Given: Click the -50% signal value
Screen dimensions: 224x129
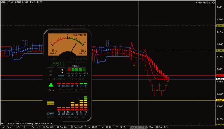Looking at the screenshot, I should pos(51,90).
